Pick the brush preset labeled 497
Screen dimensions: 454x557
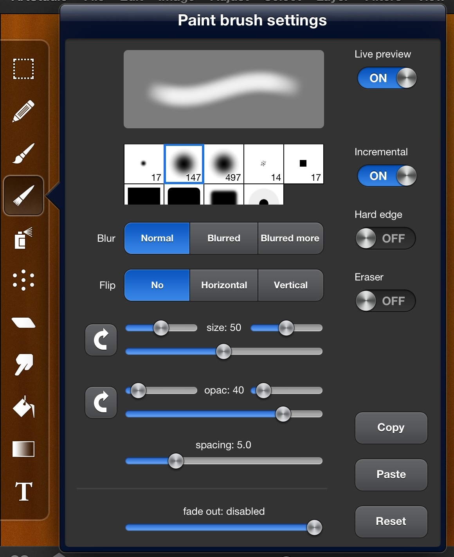click(x=224, y=164)
